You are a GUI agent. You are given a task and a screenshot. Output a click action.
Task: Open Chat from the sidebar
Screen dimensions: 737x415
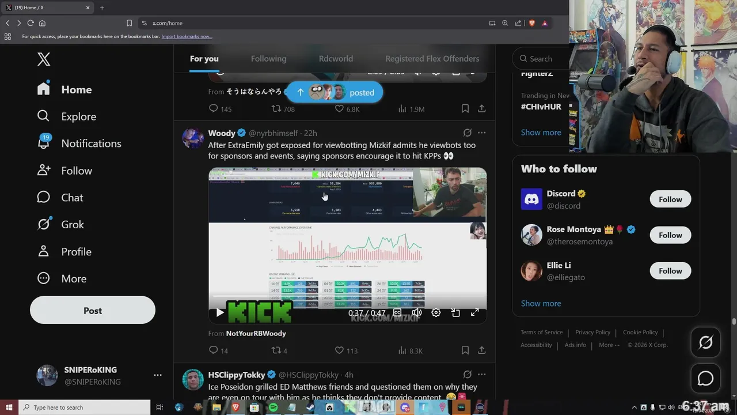(60, 198)
